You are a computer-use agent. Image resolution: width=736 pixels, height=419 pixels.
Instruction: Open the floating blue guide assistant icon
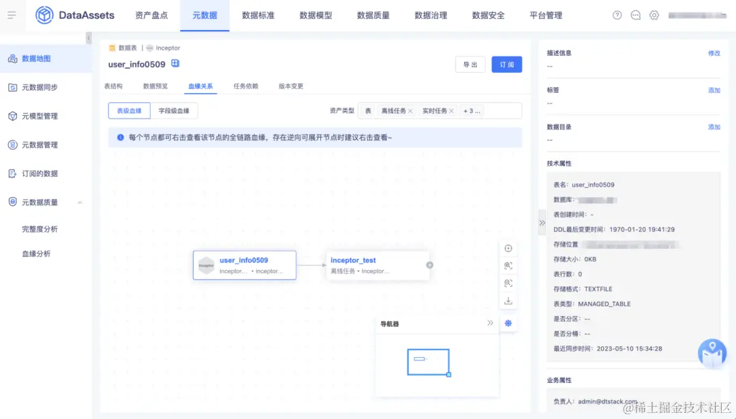point(712,354)
